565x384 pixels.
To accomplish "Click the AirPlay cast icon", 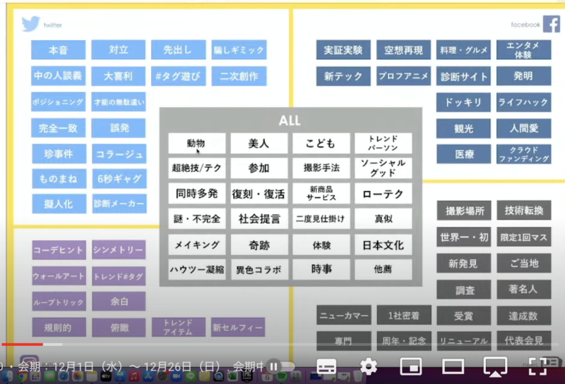I will [495, 366].
